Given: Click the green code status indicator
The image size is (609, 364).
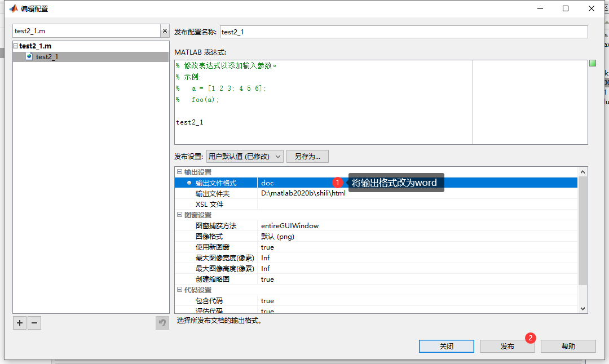Looking at the screenshot, I should [593, 63].
